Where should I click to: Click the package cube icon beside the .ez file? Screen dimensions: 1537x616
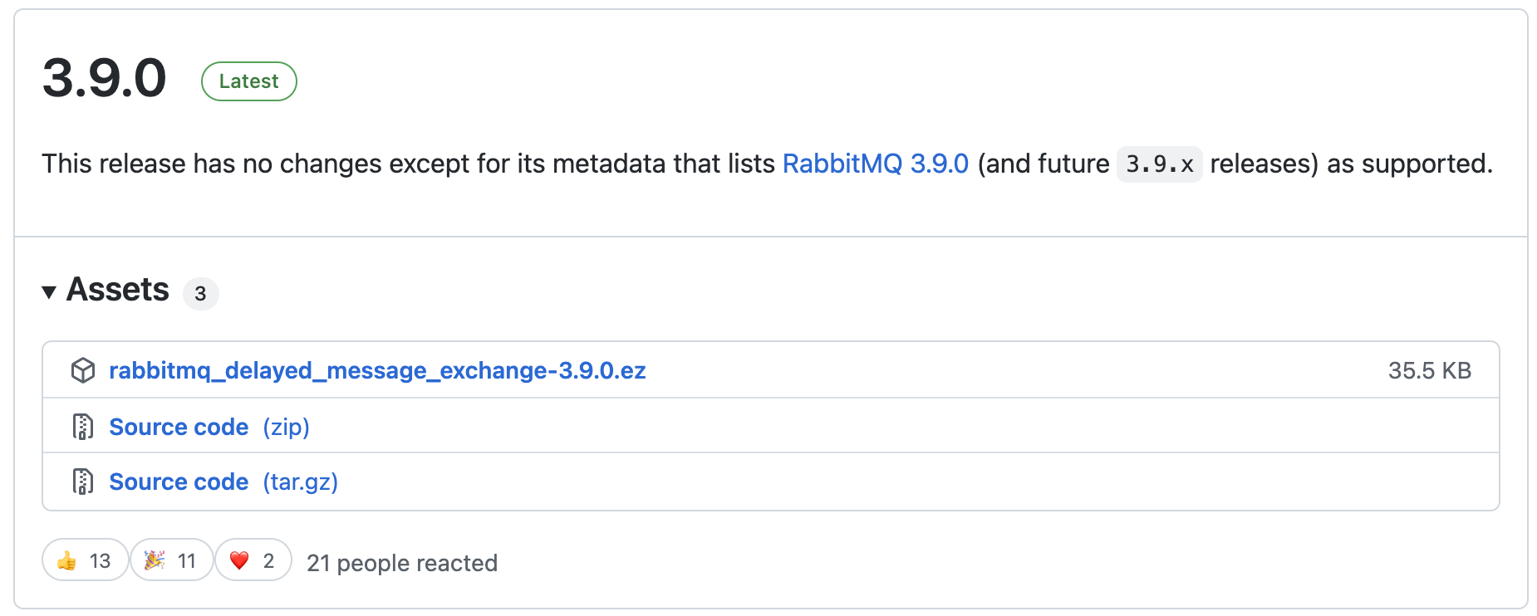(83, 370)
